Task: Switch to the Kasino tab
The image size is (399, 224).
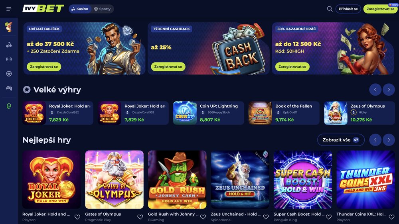Action: (80, 9)
